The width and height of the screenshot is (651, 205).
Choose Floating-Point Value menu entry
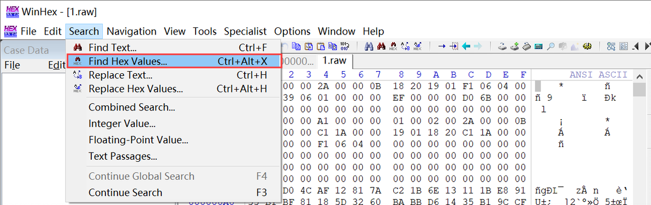[174, 140]
